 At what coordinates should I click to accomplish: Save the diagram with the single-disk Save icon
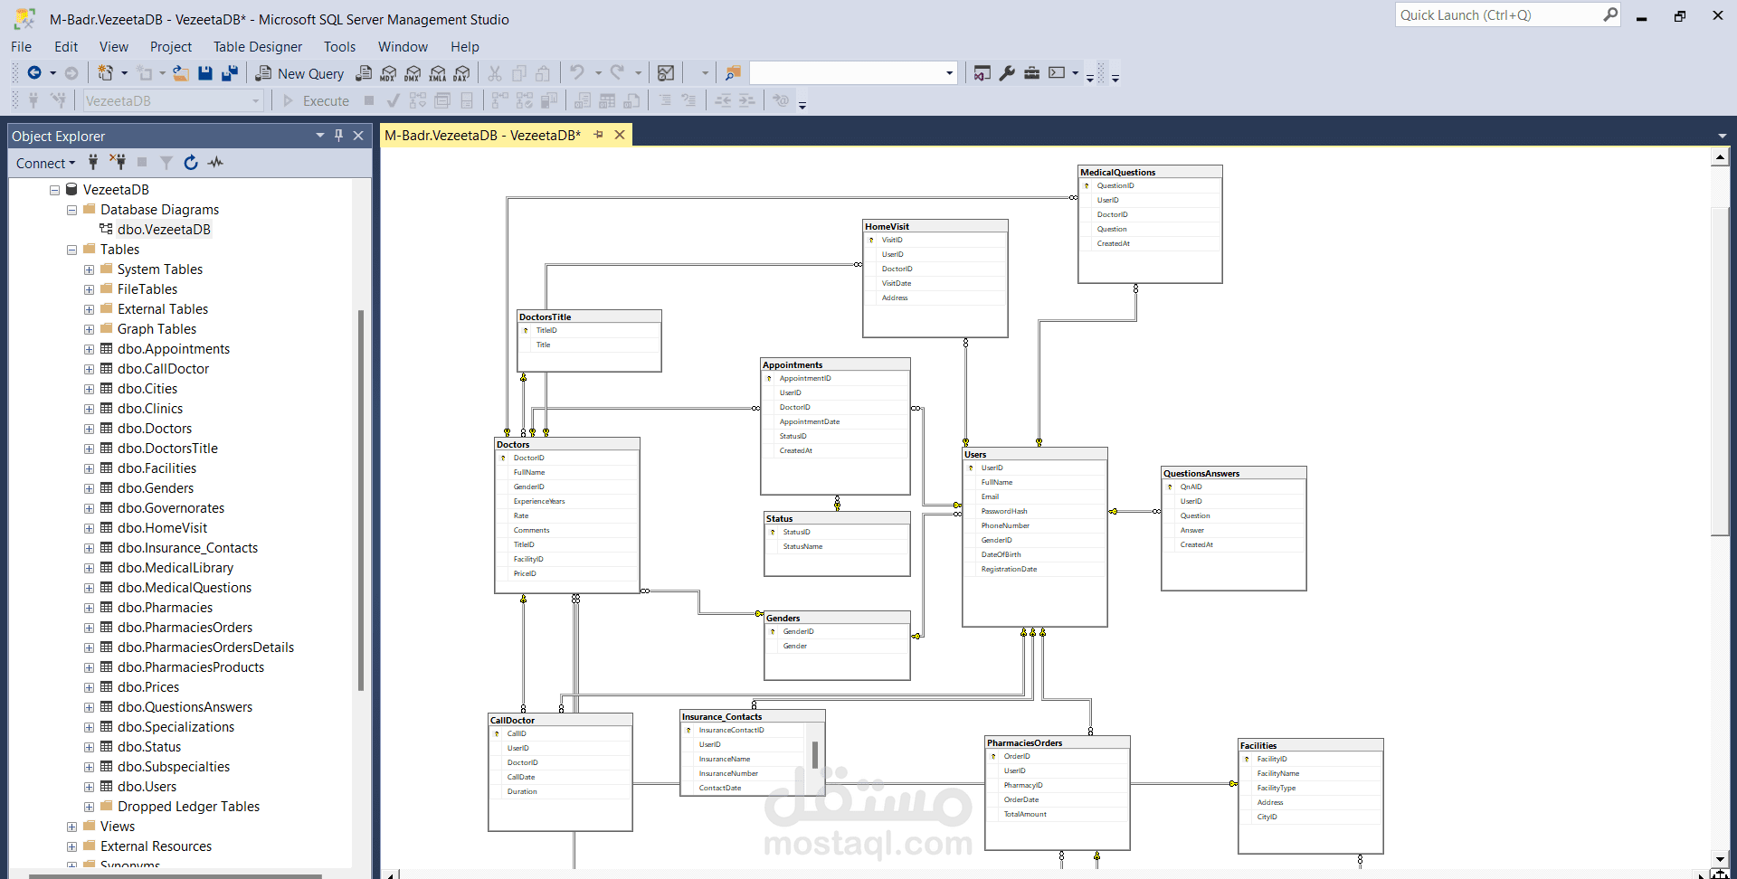tap(205, 73)
